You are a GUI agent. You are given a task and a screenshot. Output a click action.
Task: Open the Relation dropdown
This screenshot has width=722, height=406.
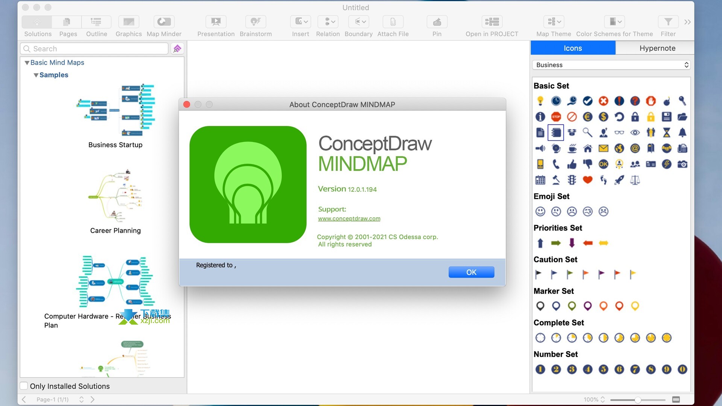click(328, 22)
